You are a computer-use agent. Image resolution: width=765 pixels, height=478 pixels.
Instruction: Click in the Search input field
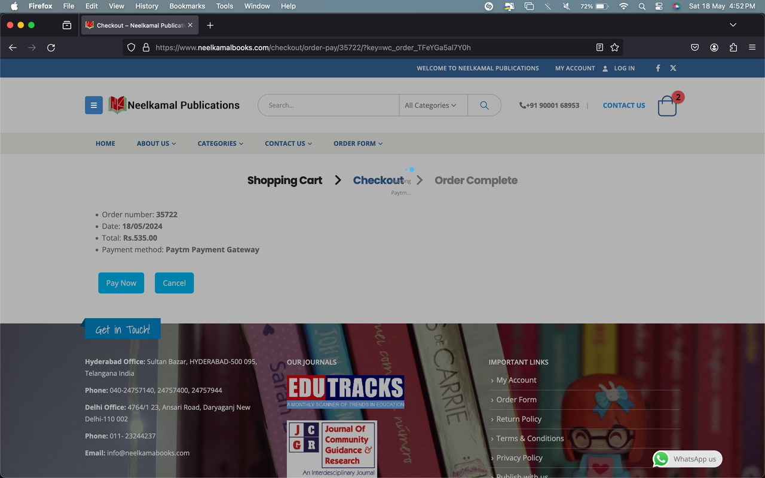coord(329,105)
